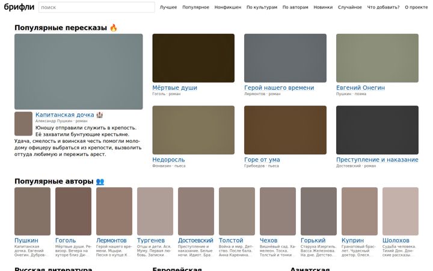Open the О проекте page
Screen dimensions: 433x271
tap(416, 7)
